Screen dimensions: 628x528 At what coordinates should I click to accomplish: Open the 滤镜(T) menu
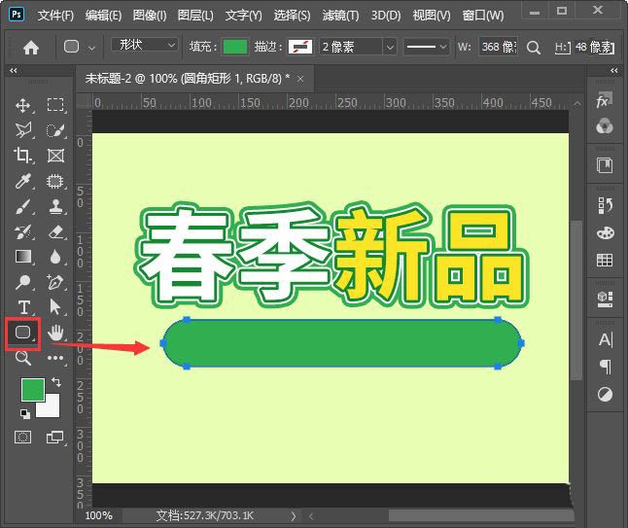pos(339,16)
